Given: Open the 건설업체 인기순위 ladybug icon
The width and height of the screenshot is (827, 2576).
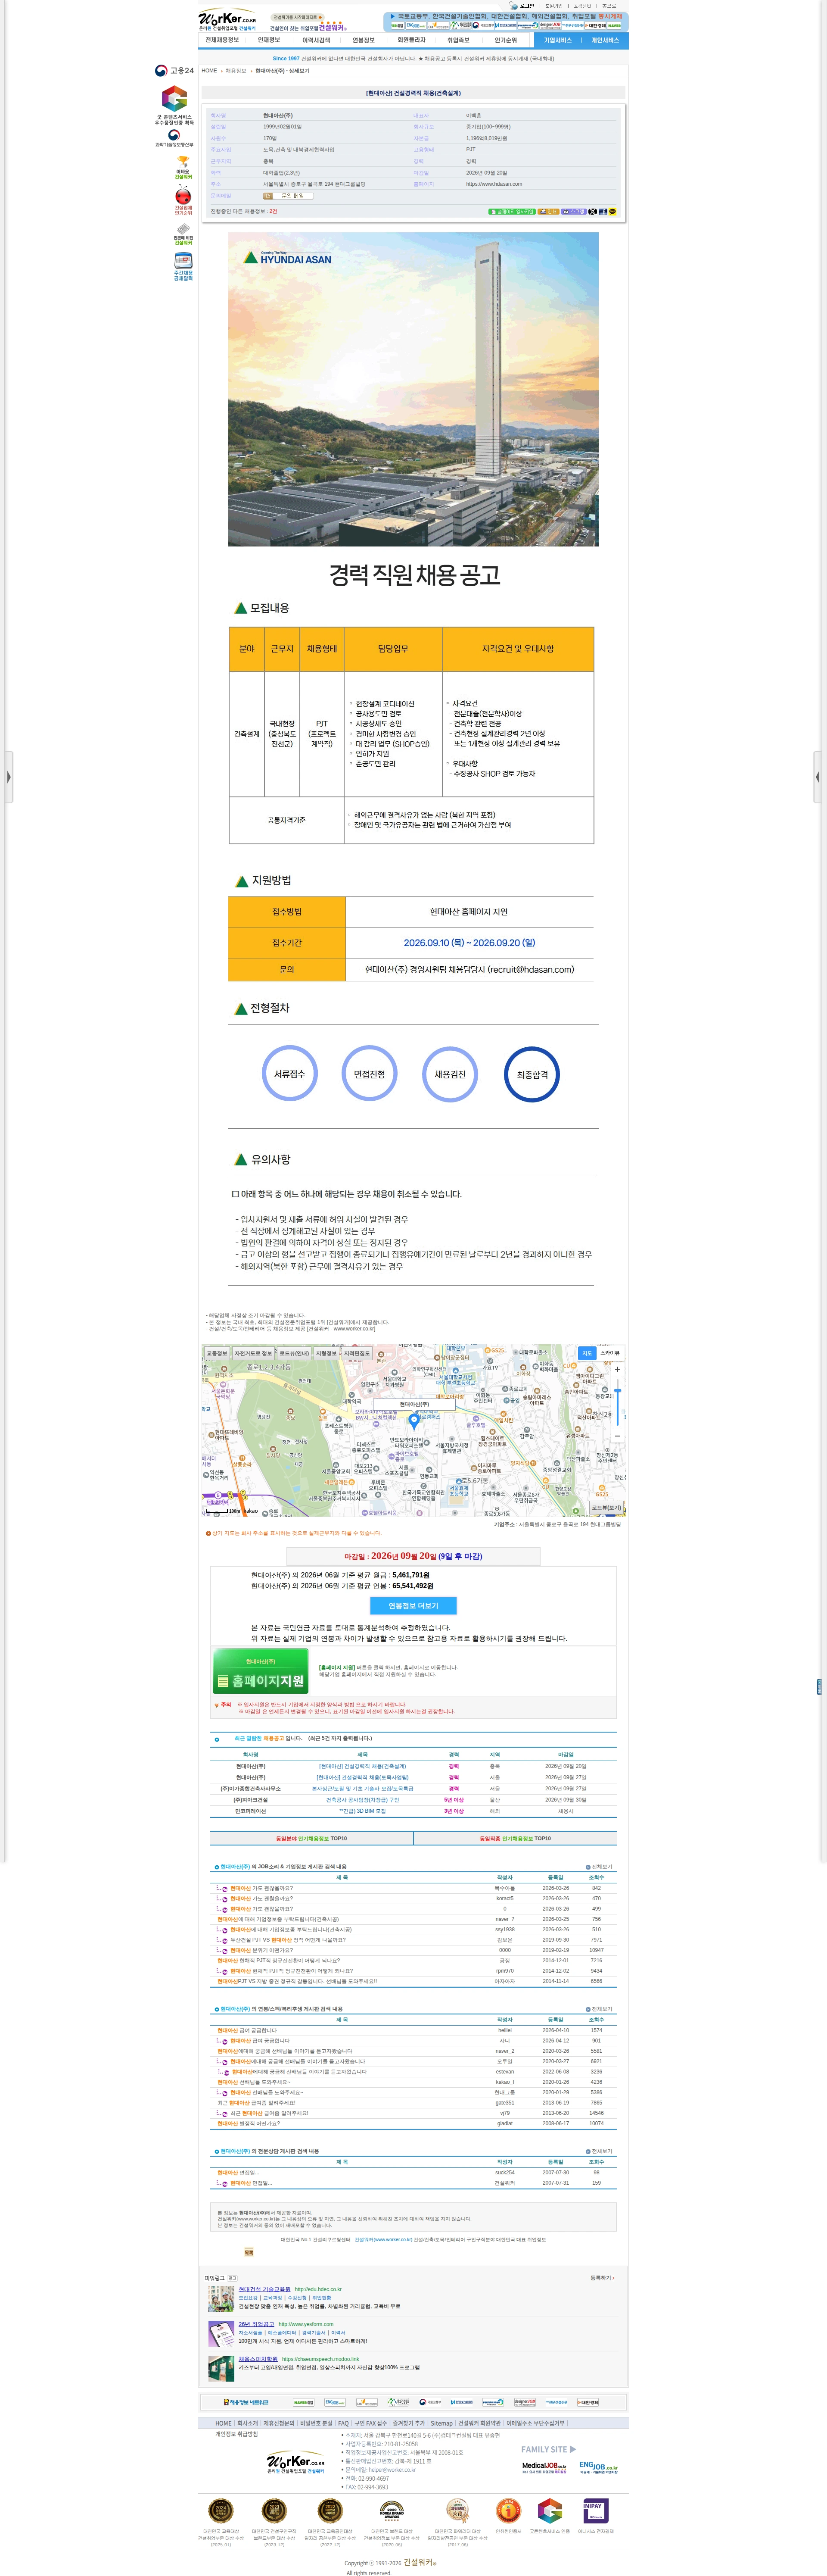Looking at the screenshot, I should 183,201.
